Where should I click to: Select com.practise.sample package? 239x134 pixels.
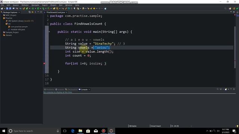pyautogui.click(x=19, y=27)
